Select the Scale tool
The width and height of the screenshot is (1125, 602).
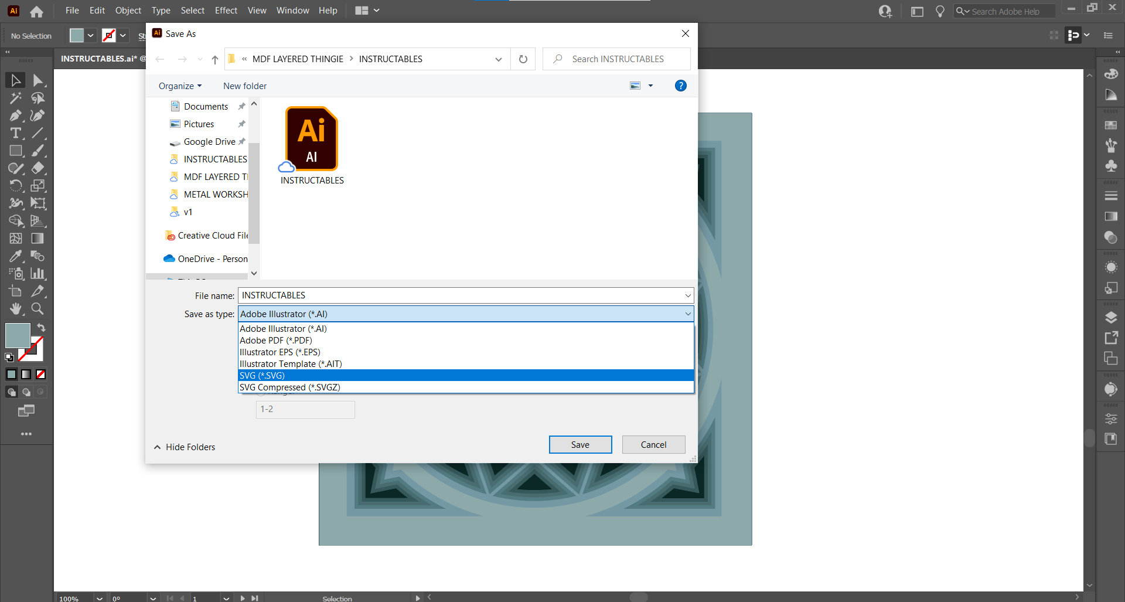pos(38,186)
